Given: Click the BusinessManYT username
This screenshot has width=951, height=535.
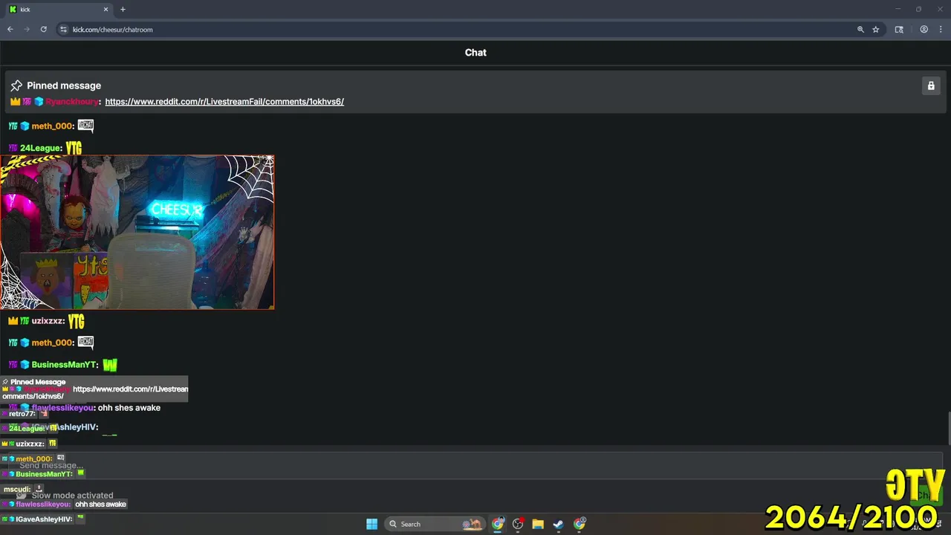Looking at the screenshot, I should (64, 365).
